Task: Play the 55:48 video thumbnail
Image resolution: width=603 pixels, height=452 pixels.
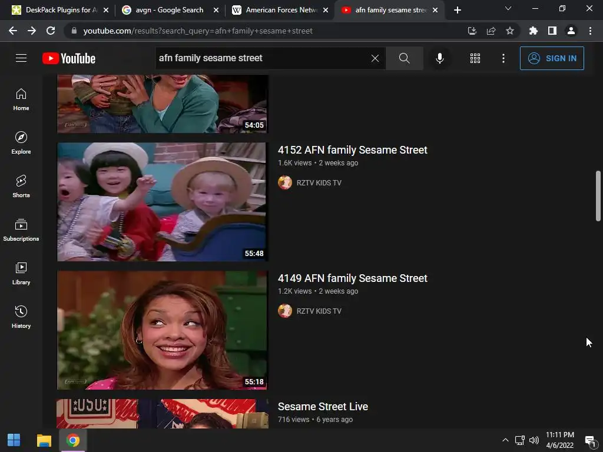Action: pyautogui.click(x=163, y=202)
